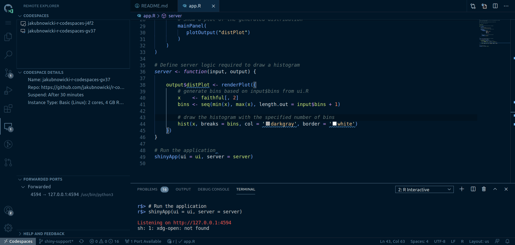Open the notifications bell in status bar
The height and width of the screenshot is (245, 515).
point(507,241)
